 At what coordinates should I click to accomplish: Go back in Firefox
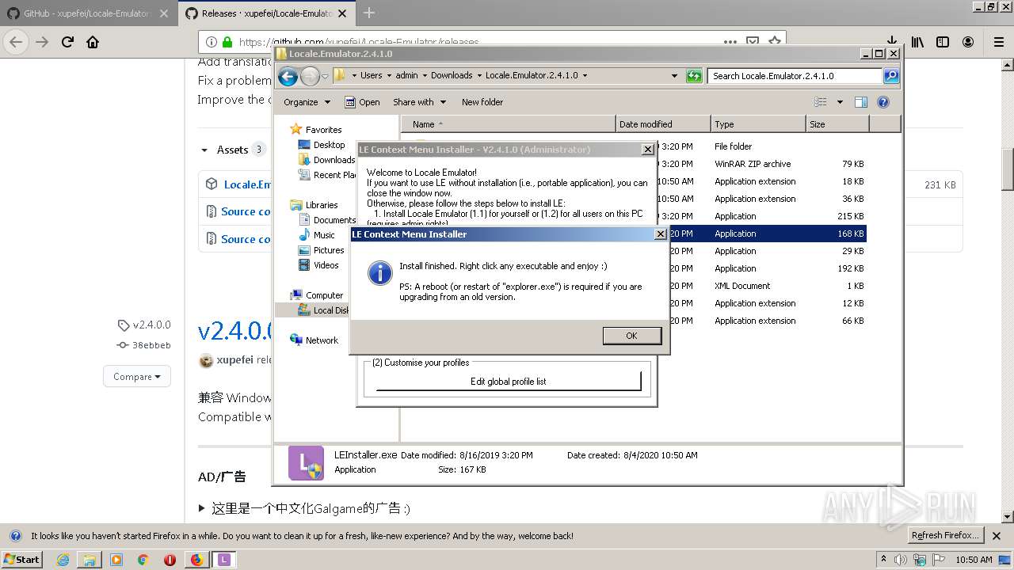click(17, 42)
